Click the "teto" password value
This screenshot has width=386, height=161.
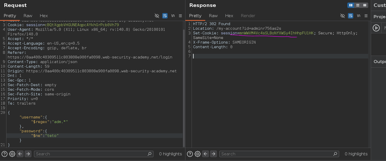(x=52, y=136)
